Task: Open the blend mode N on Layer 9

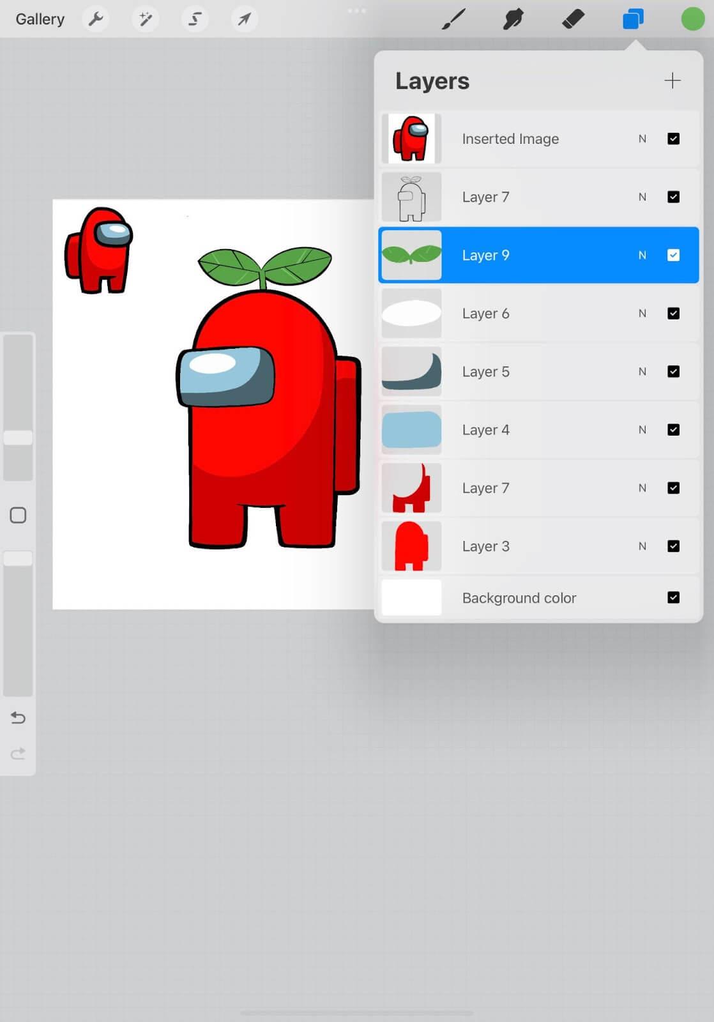Action: tap(642, 255)
